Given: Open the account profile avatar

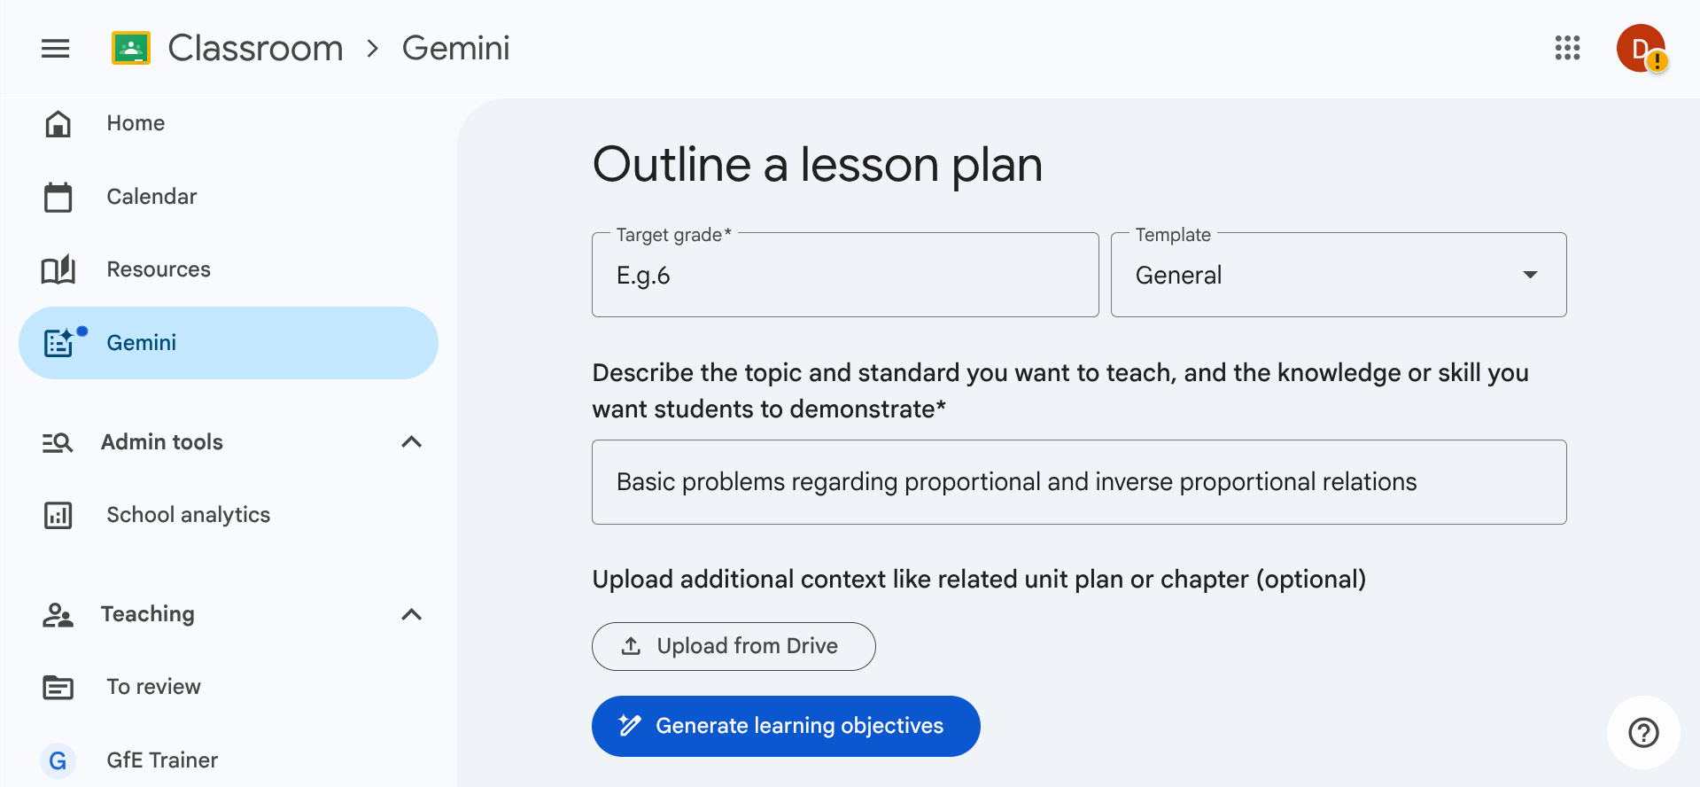Looking at the screenshot, I should (1640, 48).
